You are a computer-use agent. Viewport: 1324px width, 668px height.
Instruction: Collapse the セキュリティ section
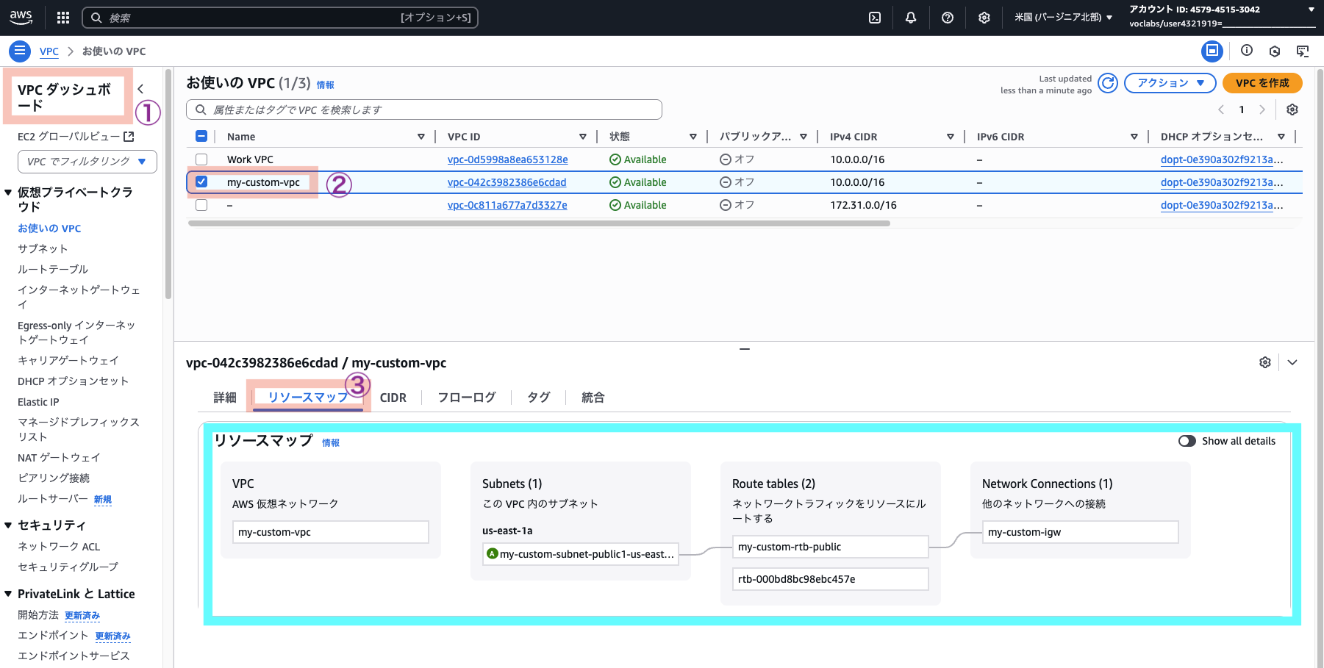[8, 525]
